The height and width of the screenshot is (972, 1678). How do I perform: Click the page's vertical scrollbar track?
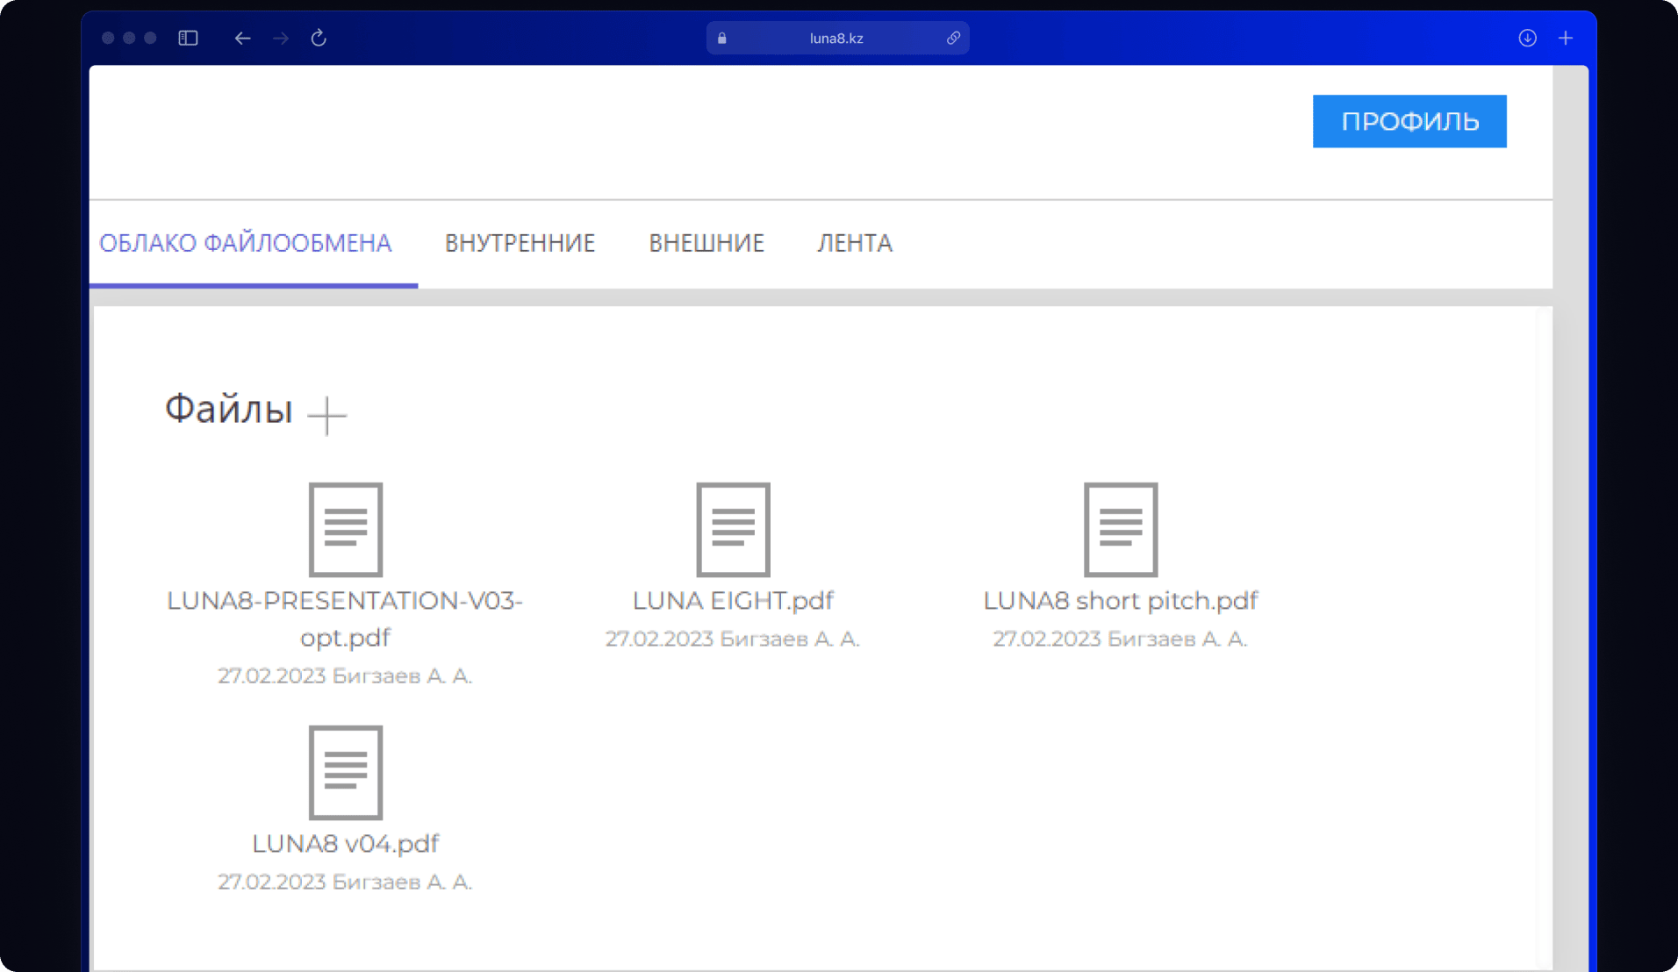tap(1570, 526)
